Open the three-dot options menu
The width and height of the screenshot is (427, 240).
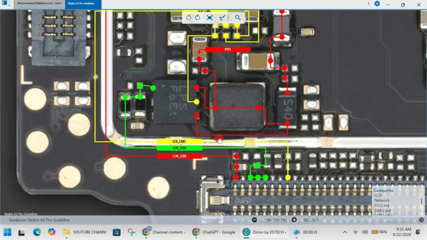[369, 3]
